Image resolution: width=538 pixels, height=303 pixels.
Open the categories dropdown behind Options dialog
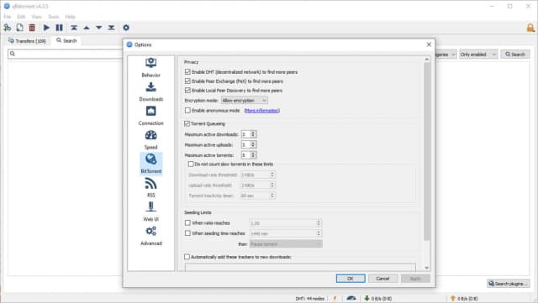(446, 55)
